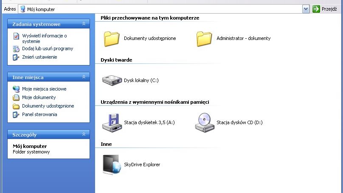The width and height of the screenshot is (343, 193).
Task: Open the address bar dropdown arrow
Action: tap(306, 9)
